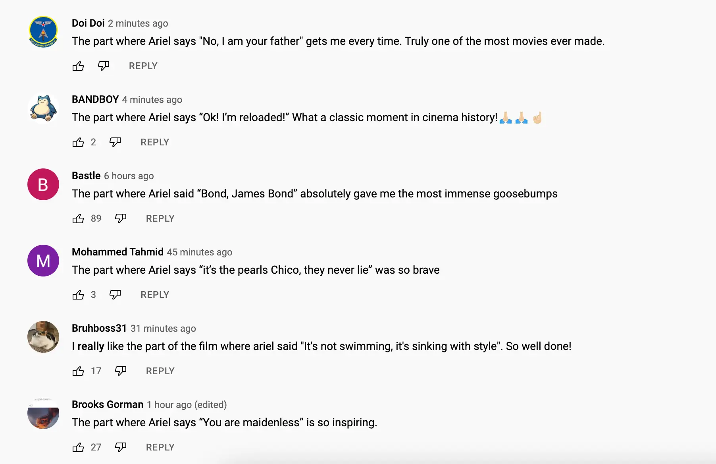The height and width of the screenshot is (464, 716).
Task: Open Bruhboss31's channel via username
Action: point(99,328)
